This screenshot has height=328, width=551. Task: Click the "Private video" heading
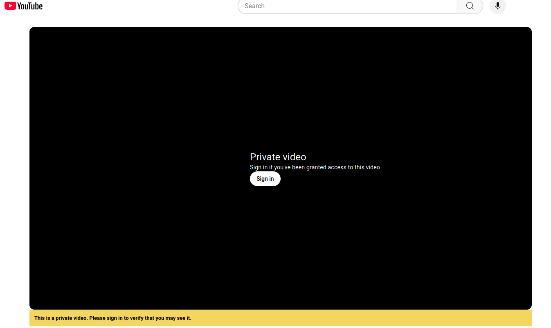278,157
